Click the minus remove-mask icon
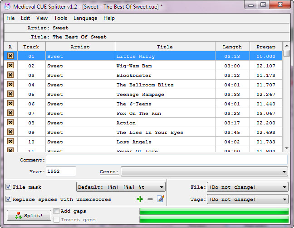This screenshot has width=294, height=228. point(150,199)
